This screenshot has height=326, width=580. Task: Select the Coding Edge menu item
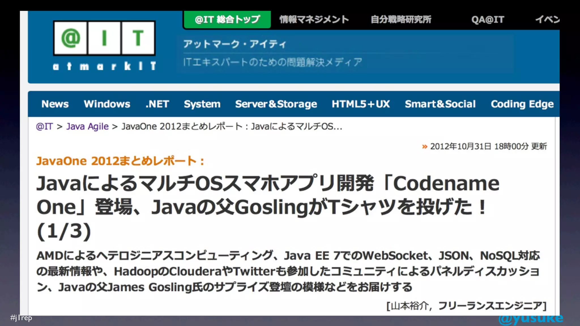click(x=522, y=104)
